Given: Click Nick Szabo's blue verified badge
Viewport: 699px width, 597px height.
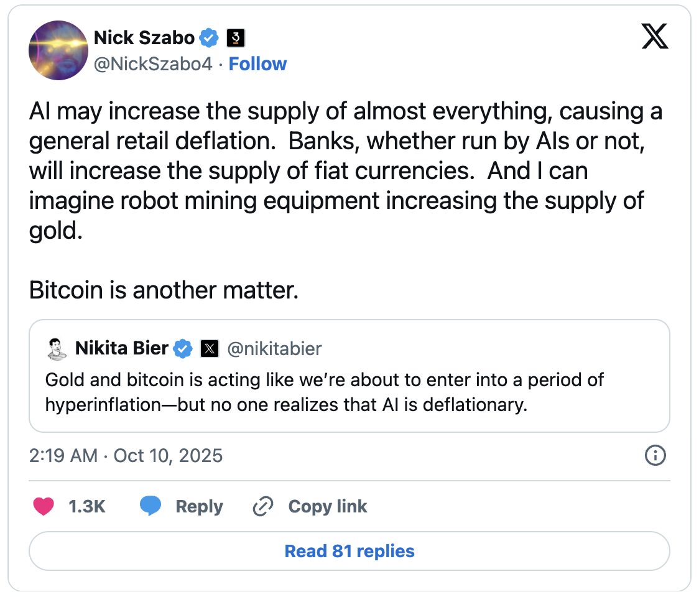Looking at the screenshot, I should [x=209, y=39].
